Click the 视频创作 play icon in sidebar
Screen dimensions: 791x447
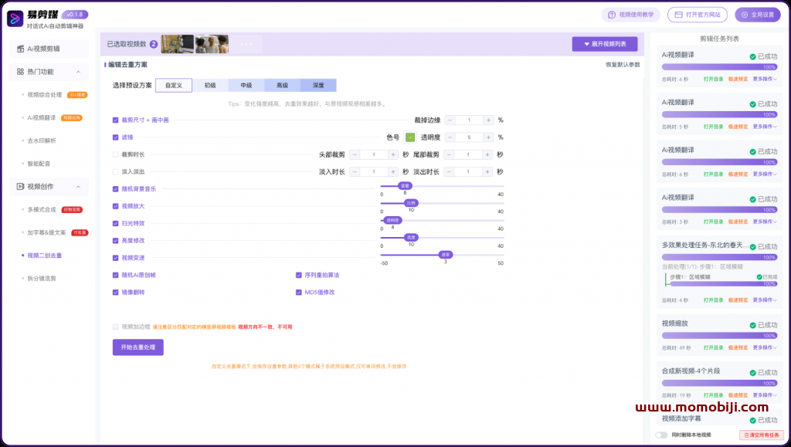pyautogui.click(x=20, y=186)
